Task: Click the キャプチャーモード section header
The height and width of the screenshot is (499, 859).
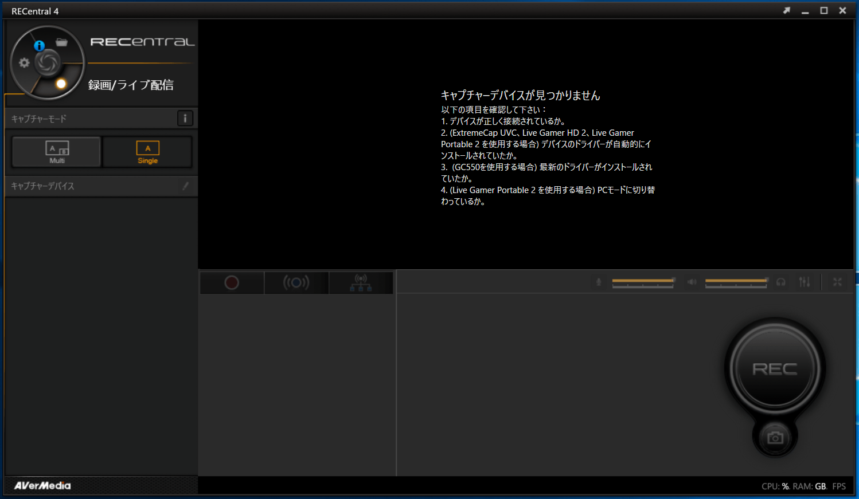Action: 101,119
